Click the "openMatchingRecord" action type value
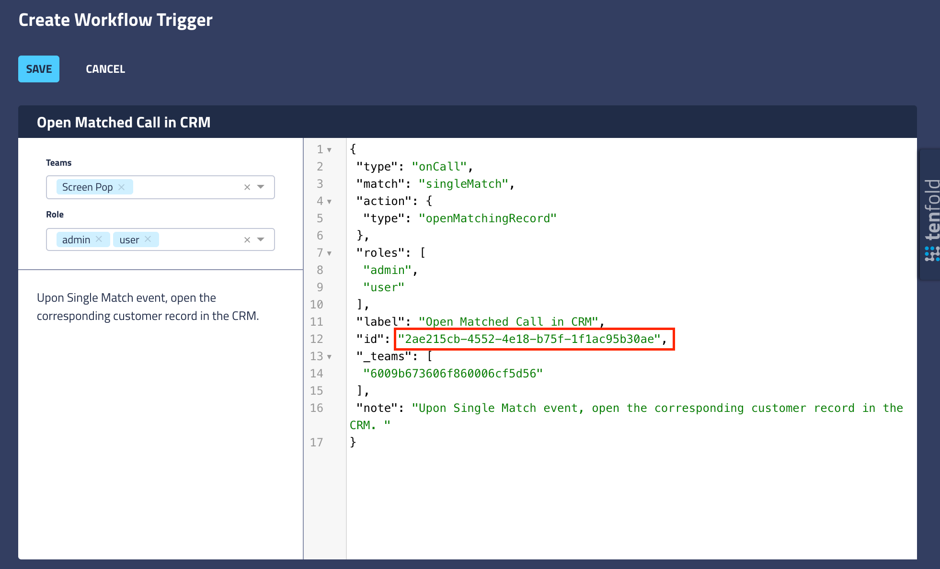 [488, 218]
